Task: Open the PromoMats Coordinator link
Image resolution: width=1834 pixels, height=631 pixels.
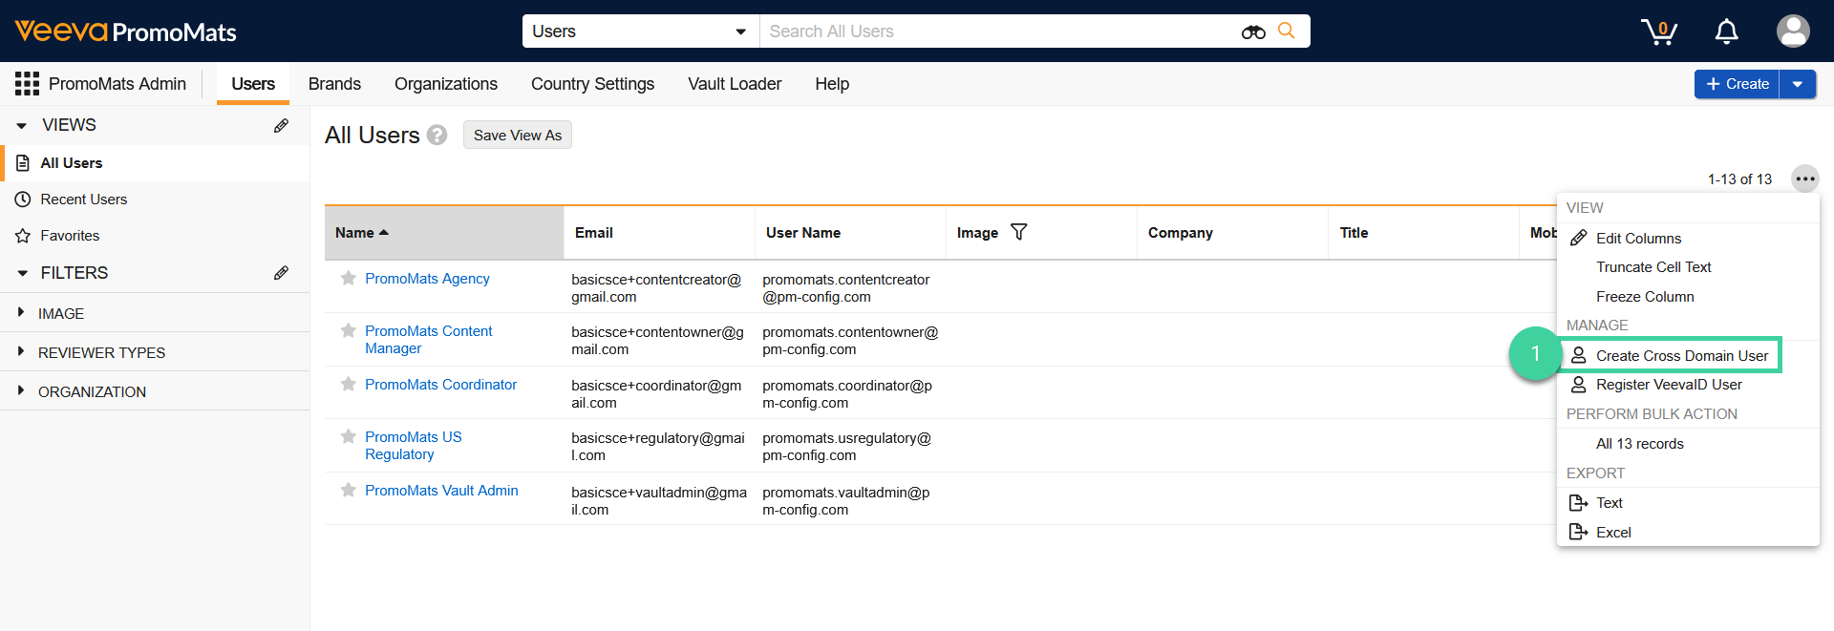Action: pos(440,384)
